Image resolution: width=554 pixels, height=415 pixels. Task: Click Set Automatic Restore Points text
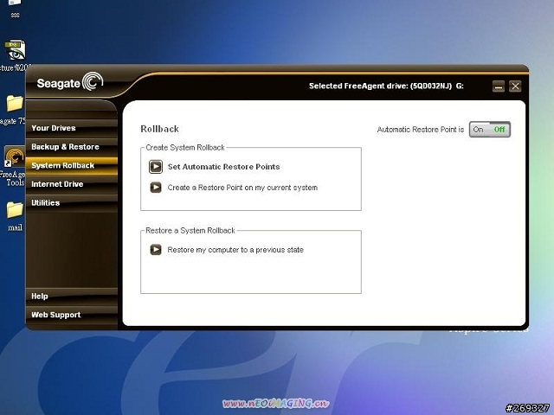(223, 167)
